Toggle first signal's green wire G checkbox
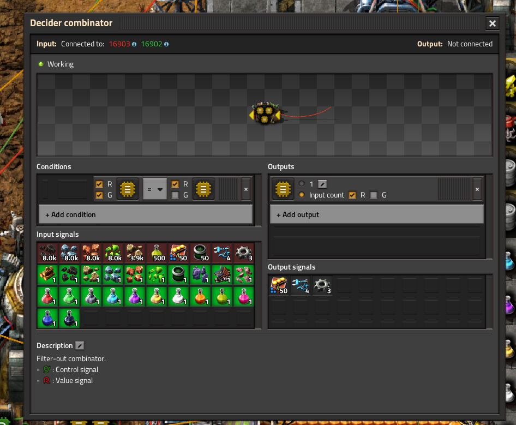Viewport: 516px width, 425px height. click(x=99, y=195)
